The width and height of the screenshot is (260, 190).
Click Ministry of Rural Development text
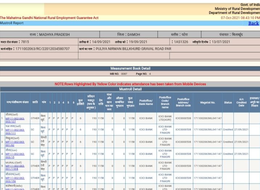pos(237,9)
